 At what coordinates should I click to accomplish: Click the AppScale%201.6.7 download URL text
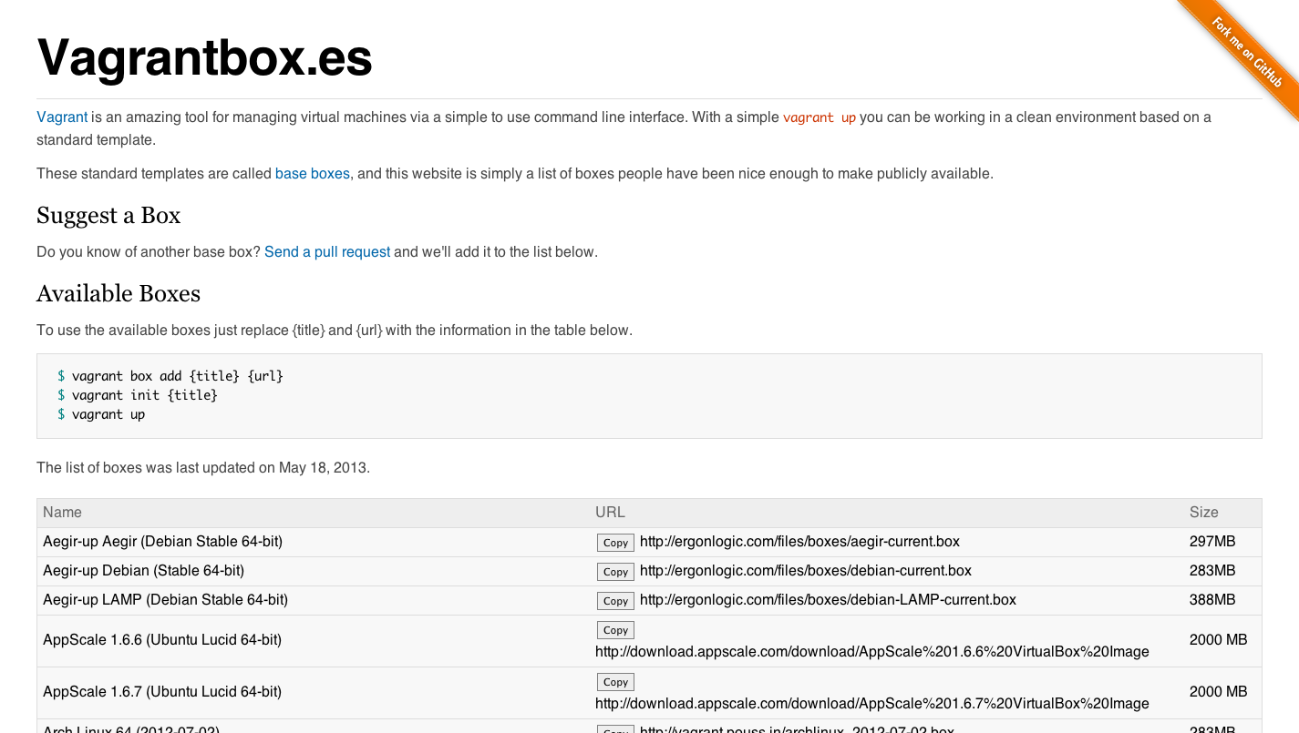point(872,704)
